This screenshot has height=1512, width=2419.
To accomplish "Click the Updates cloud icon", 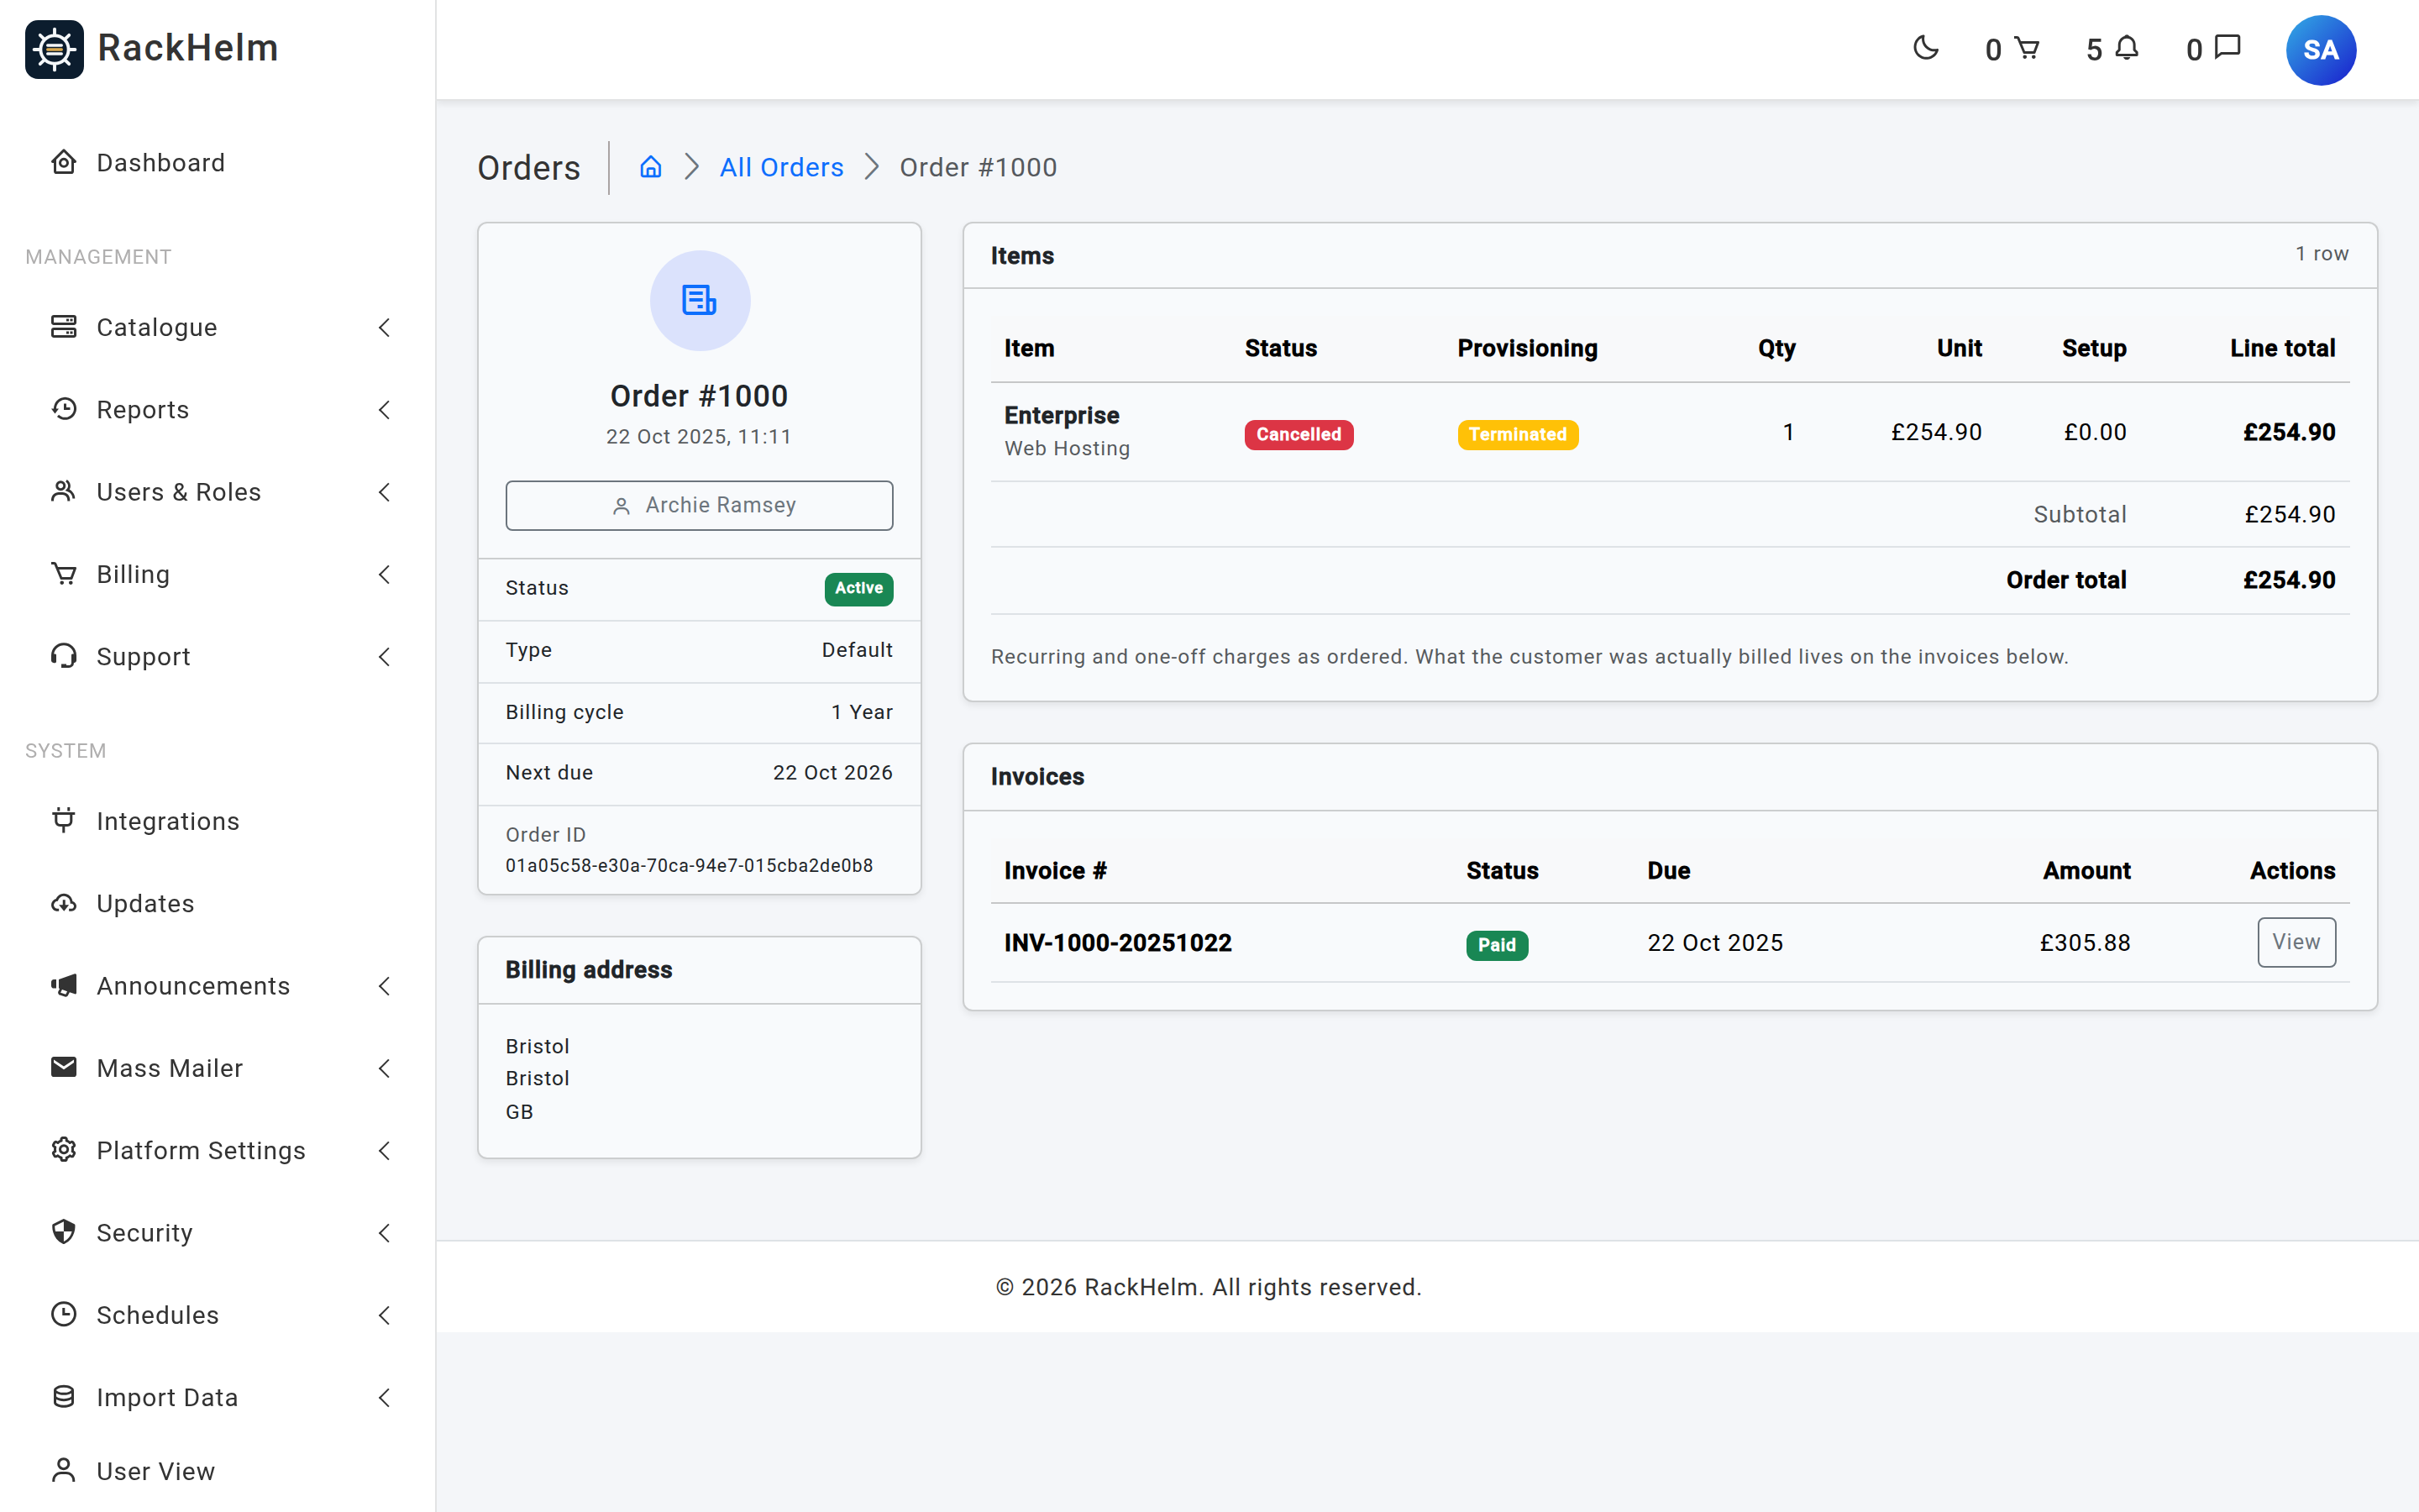I will 64,903.
